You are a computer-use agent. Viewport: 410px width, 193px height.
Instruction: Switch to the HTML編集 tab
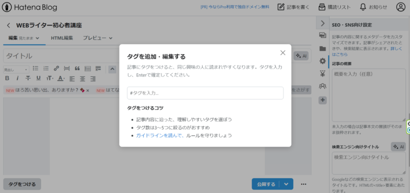61,38
